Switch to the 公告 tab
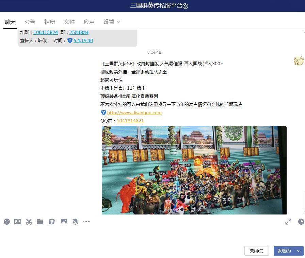 click(30, 22)
